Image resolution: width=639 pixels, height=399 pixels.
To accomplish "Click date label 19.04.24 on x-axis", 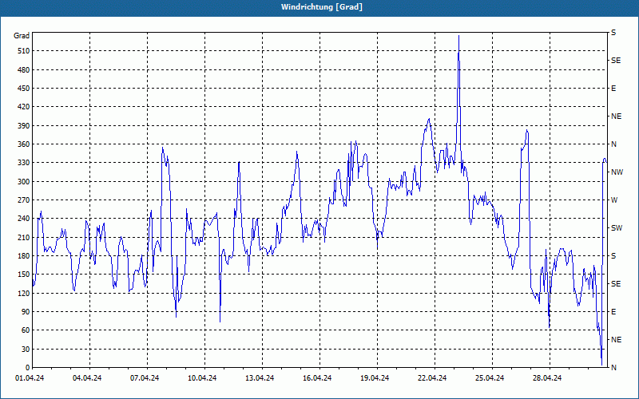I will click(x=374, y=378).
